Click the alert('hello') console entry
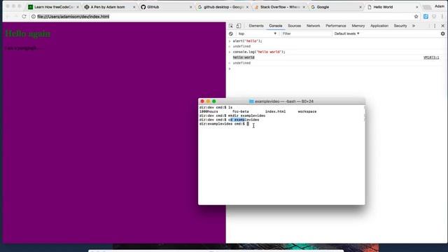 247,41
